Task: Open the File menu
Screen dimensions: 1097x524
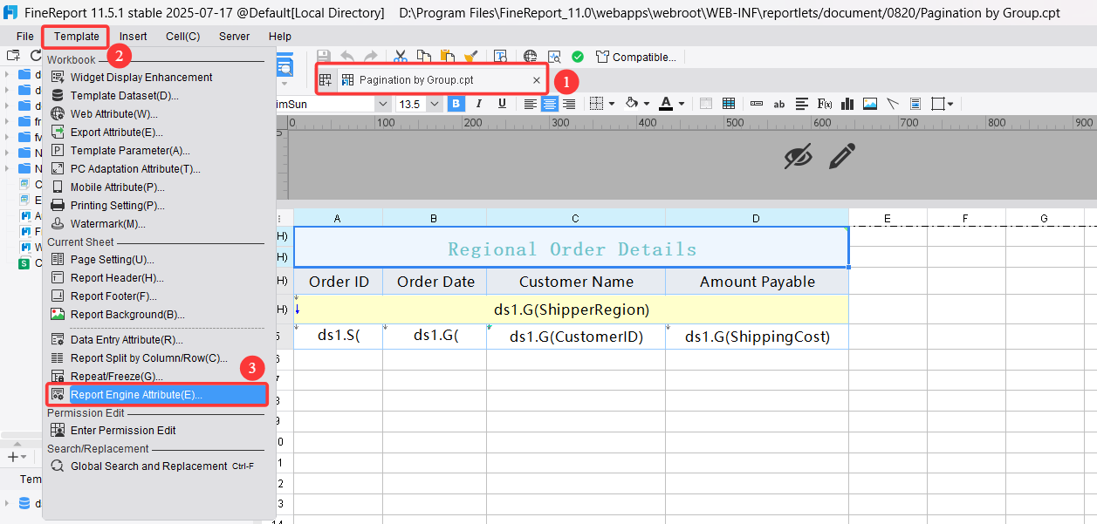Action: [x=25, y=37]
